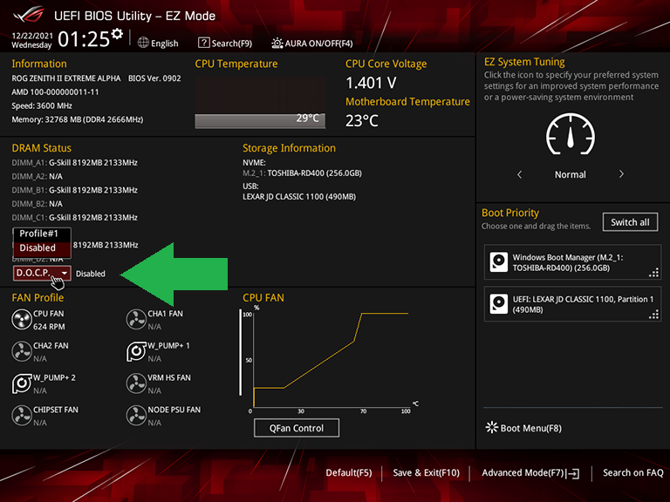Choose Disabled in D.O.C.P. list

[42, 248]
